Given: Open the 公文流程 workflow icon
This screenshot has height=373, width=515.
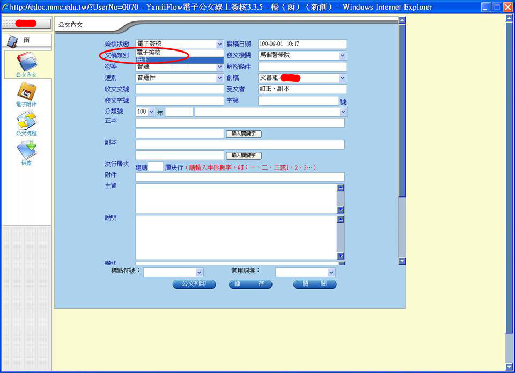Looking at the screenshot, I should point(27,120).
